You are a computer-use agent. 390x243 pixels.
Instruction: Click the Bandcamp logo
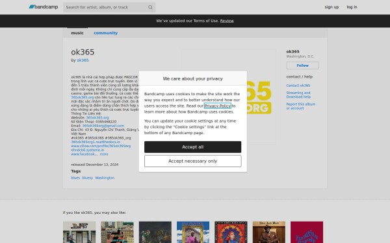44,7
